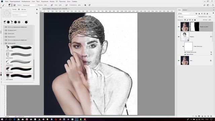Toggle pressure for size icon after smoothing gear
The image size is (215, 121).
click(89, 5)
